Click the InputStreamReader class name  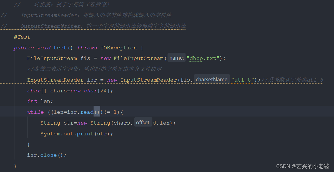pos(55,80)
